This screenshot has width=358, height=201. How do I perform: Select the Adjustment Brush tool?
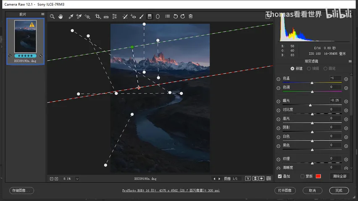point(141,16)
